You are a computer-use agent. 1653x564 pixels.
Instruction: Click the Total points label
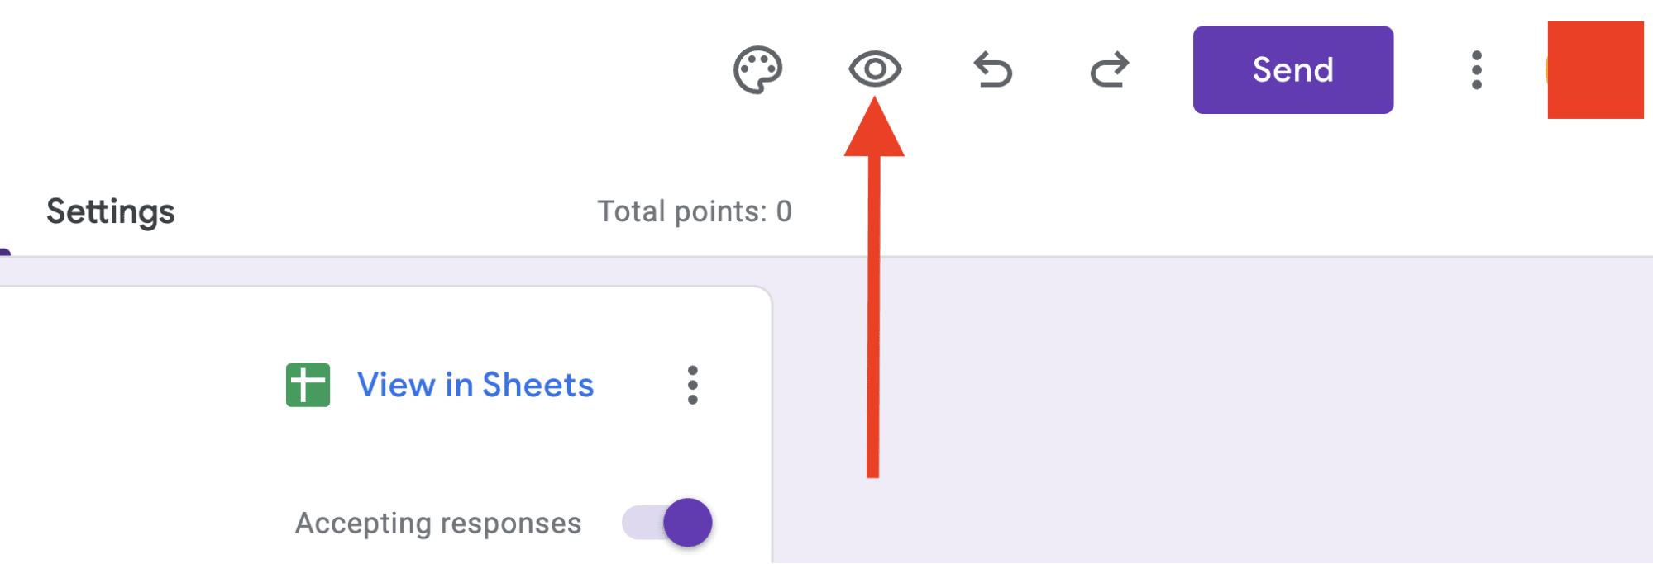[x=696, y=211]
